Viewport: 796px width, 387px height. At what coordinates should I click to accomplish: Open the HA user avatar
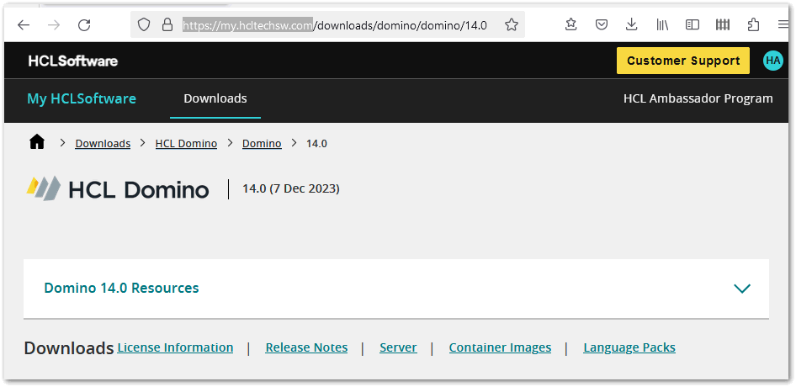pyautogui.click(x=773, y=61)
